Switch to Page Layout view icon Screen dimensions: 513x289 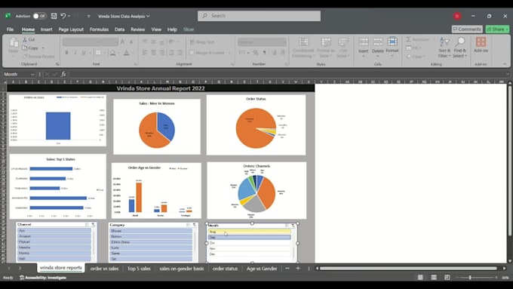click(x=434, y=278)
